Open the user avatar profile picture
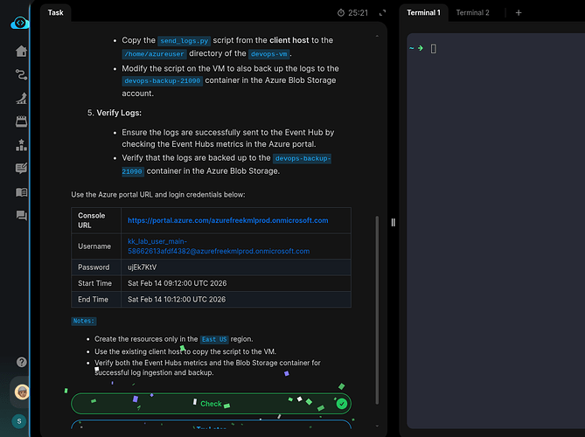585x437 pixels. [20, 391]
